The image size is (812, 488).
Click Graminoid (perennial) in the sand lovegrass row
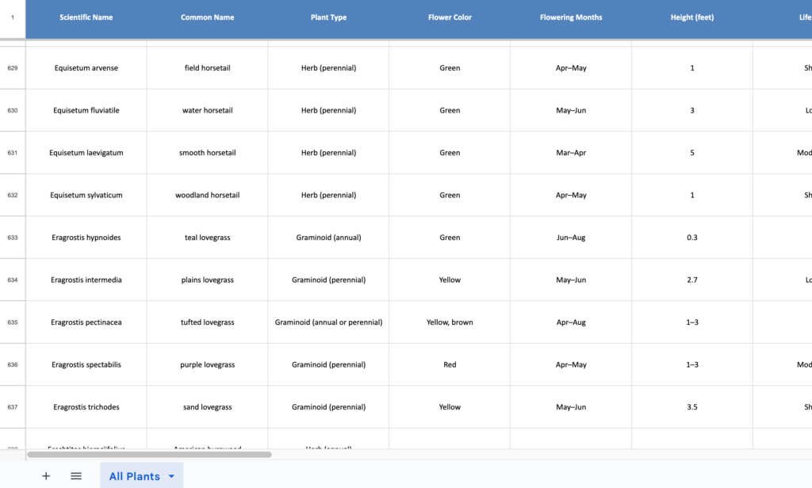click(x=328, y=407)
